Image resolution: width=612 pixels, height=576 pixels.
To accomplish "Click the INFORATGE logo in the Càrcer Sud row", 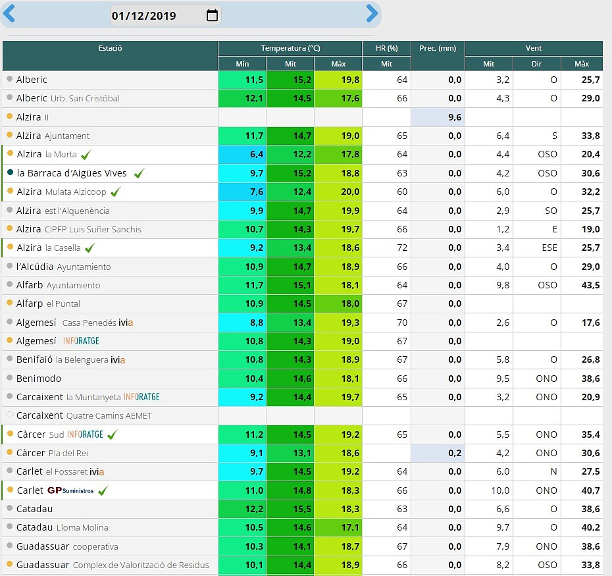I will tap(85, 434).
